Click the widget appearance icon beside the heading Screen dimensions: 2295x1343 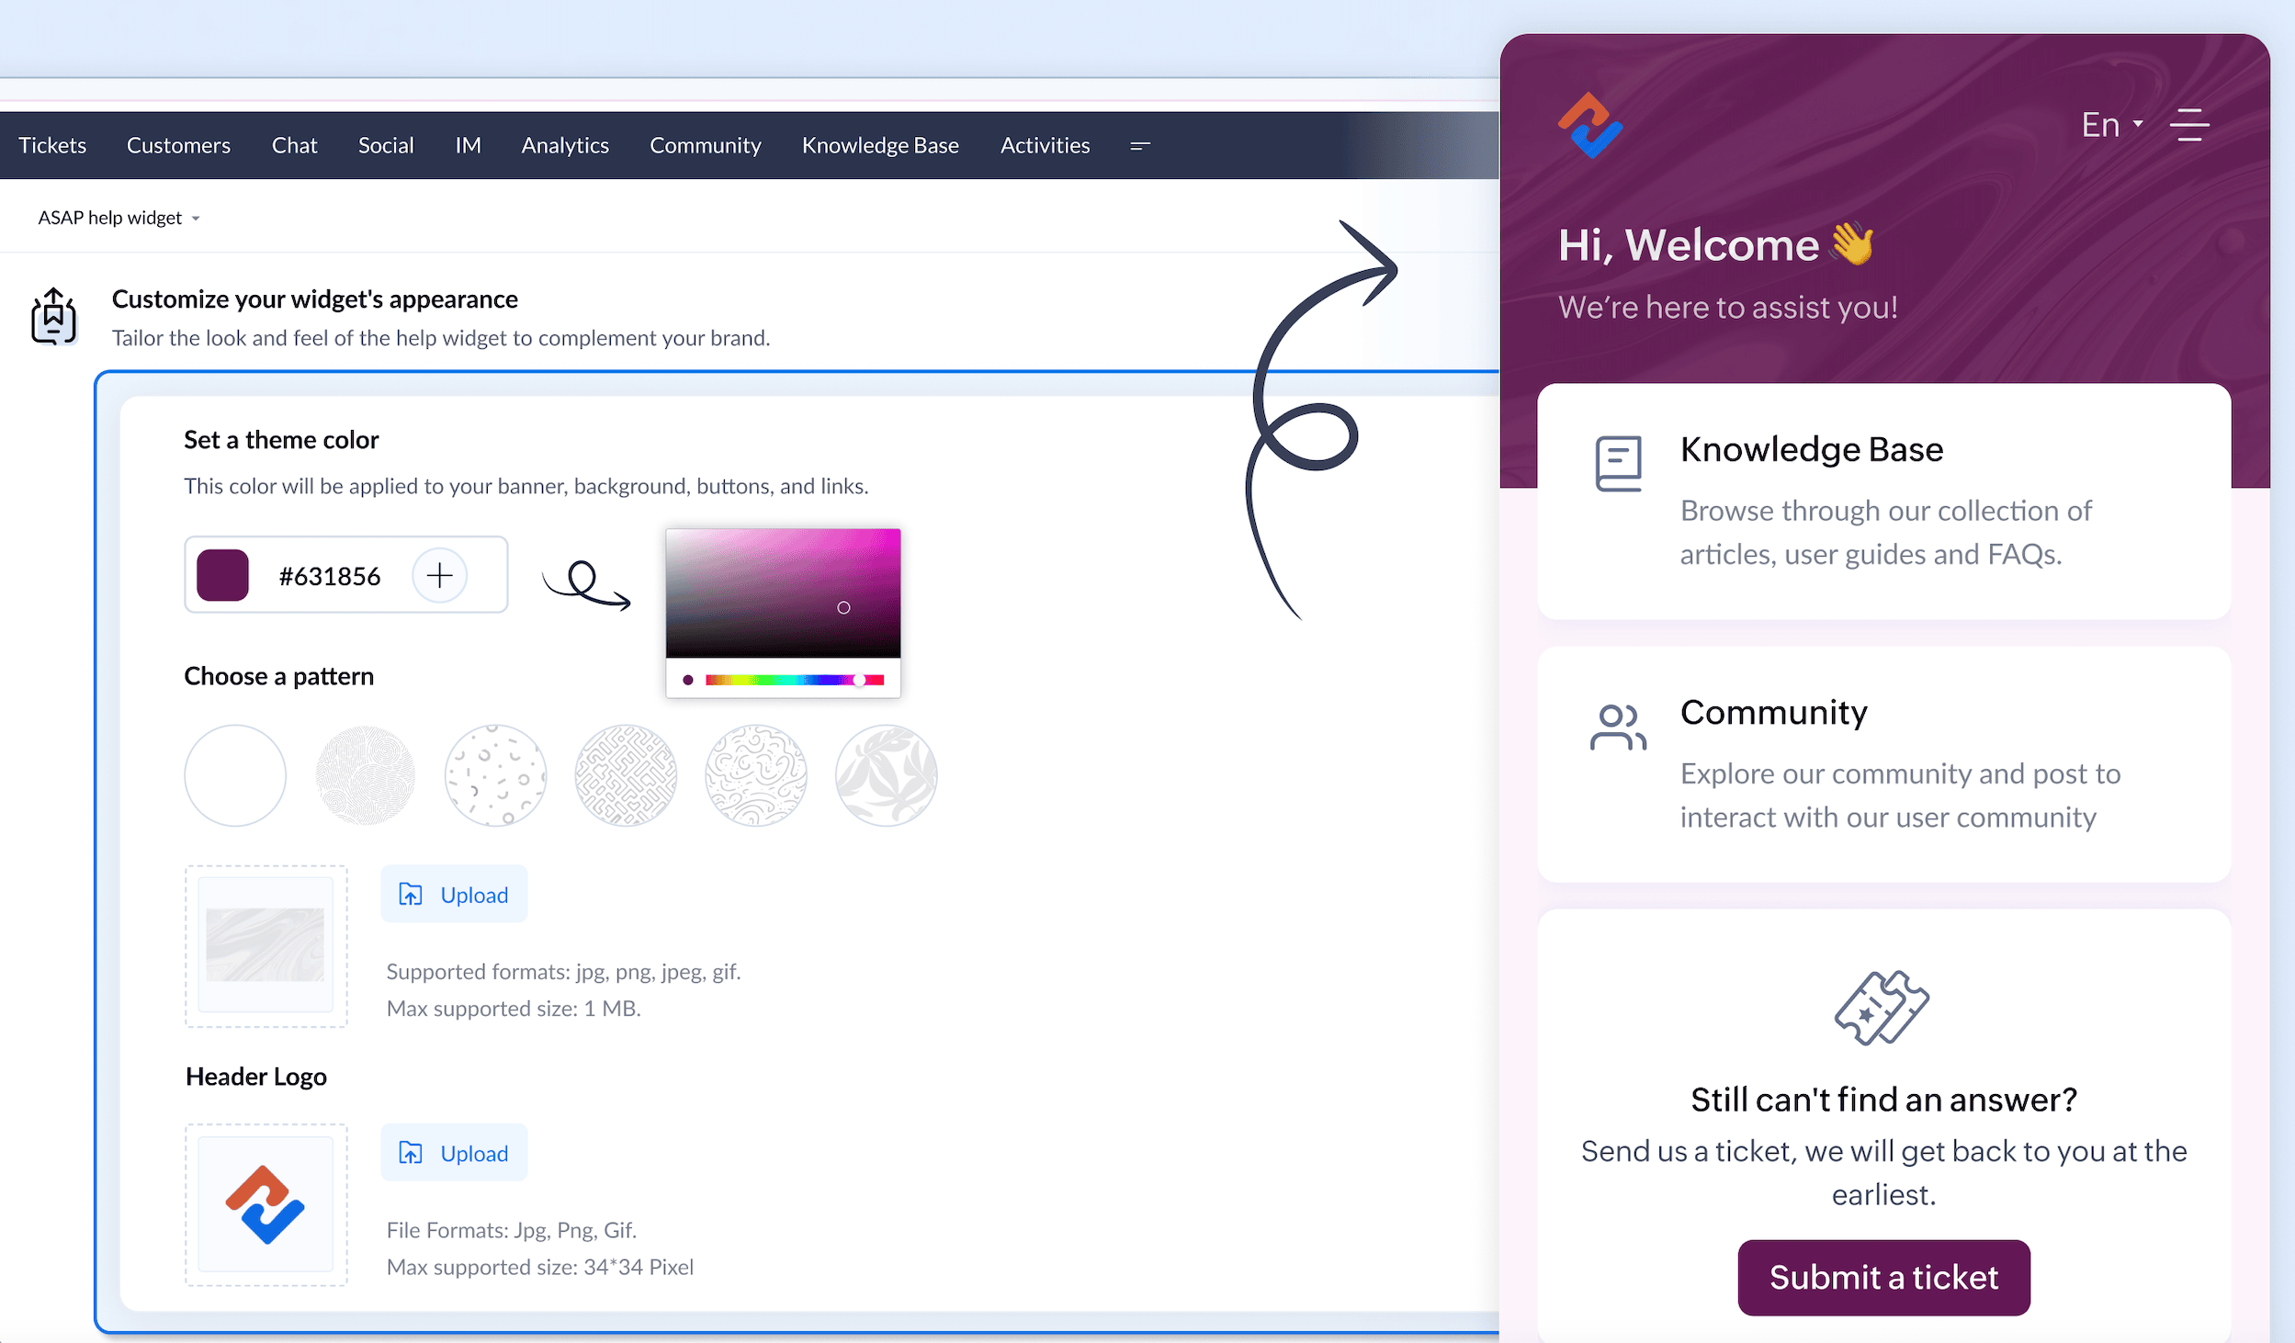click(x=53, y=317)
